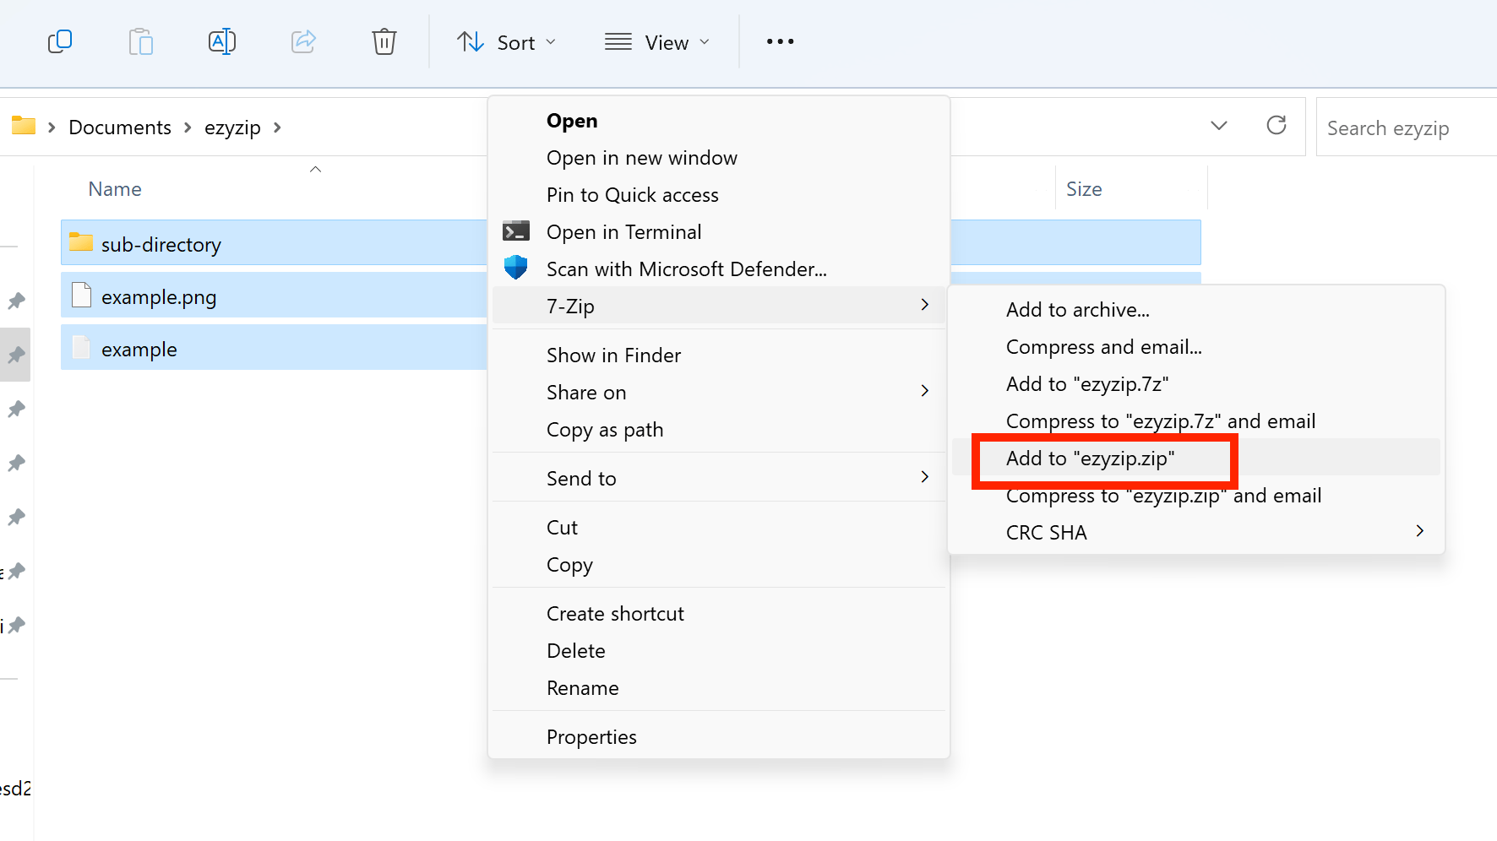
Task: Click the See more ellipsis button
Action: (x=779, y=41)
